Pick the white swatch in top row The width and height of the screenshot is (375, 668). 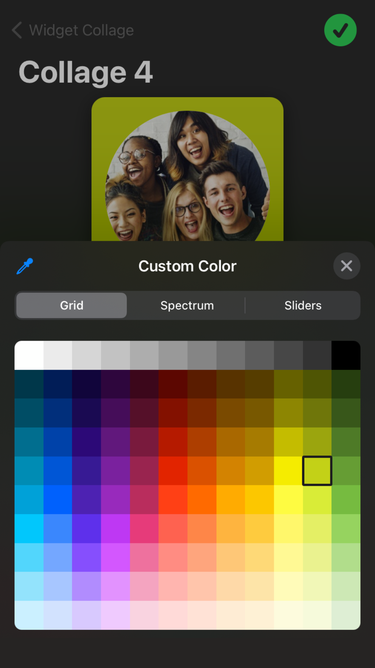click(29, 355)
